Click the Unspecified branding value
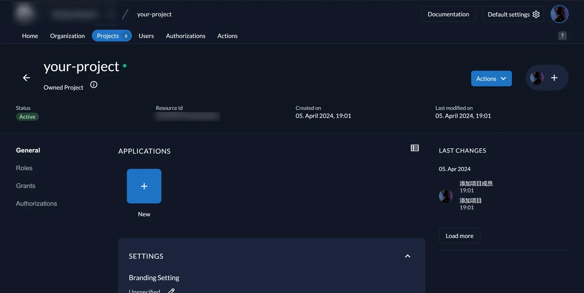The image size is (584, 293). click(145, 291)
